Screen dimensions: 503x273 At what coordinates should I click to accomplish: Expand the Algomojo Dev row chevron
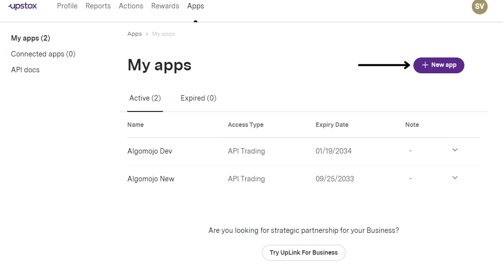[455, 150]
